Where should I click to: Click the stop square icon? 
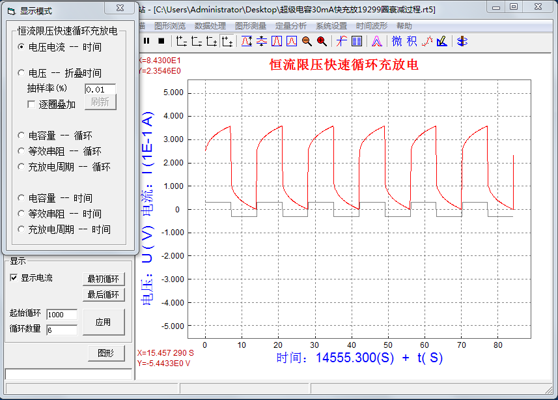tap(161, 41)
